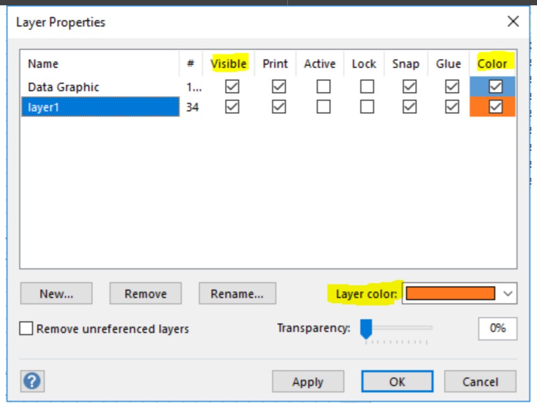Toggle Snap for the Data Graphic layer

(410, 86)
